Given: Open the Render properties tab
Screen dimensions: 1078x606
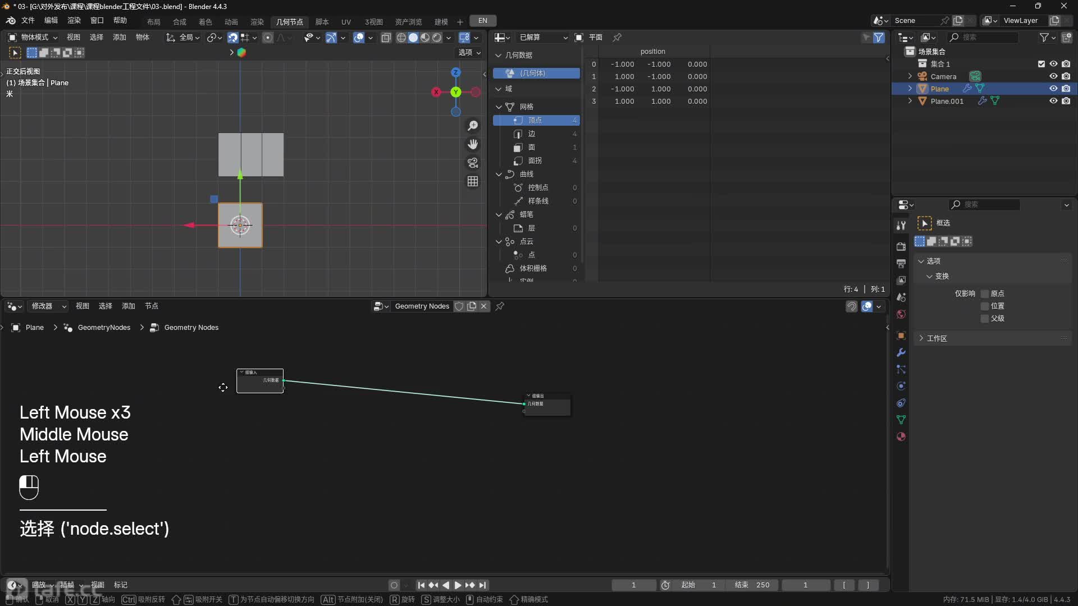Looking at the screenshot, I should [901, 246].
